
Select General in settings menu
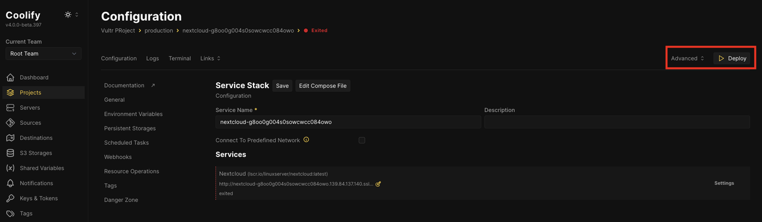click(114, 100)
